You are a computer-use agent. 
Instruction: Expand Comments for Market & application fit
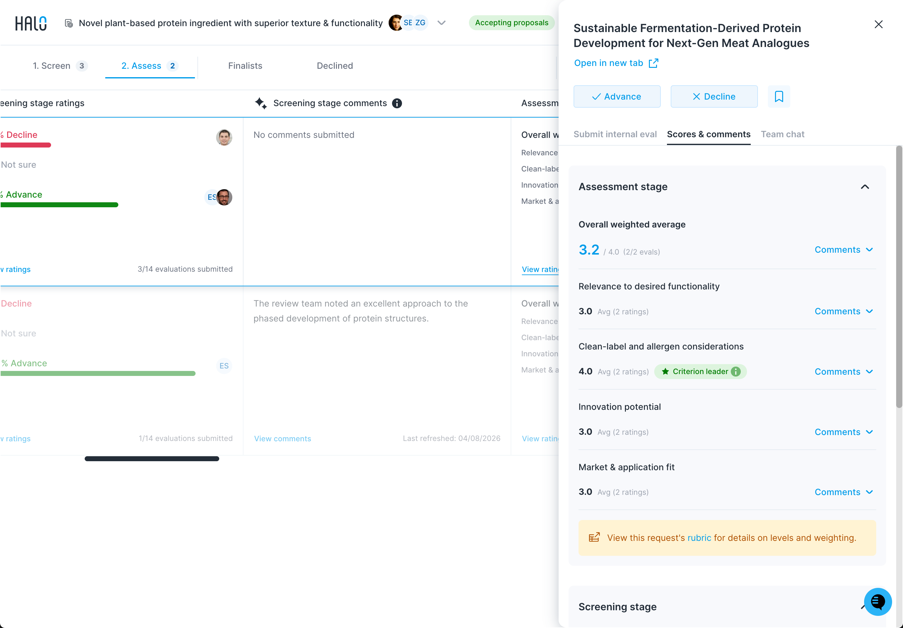[x=844, y=492]
